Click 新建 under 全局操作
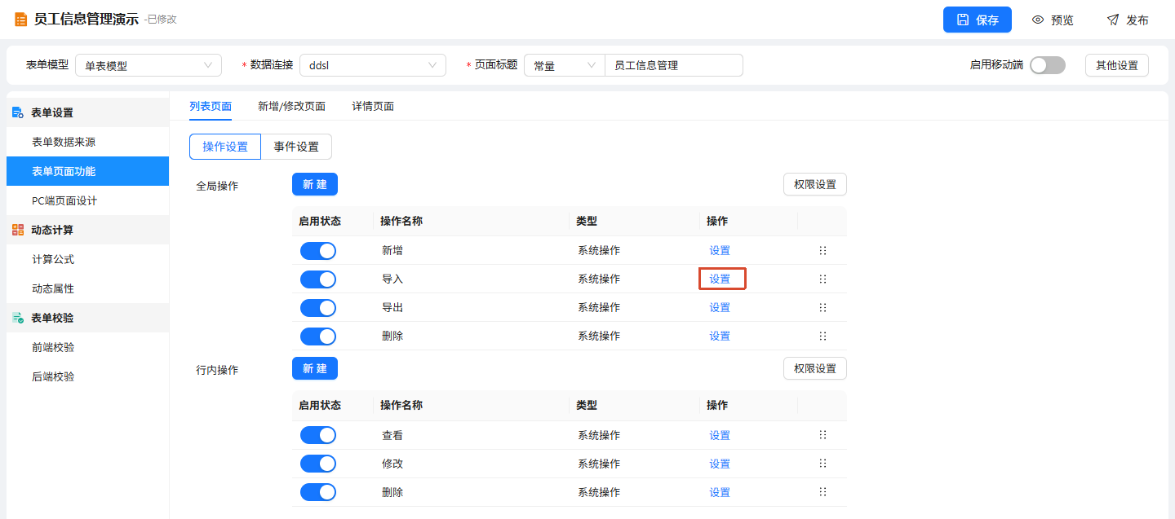This screenshot has width=1175, height=519. (315, 184)
